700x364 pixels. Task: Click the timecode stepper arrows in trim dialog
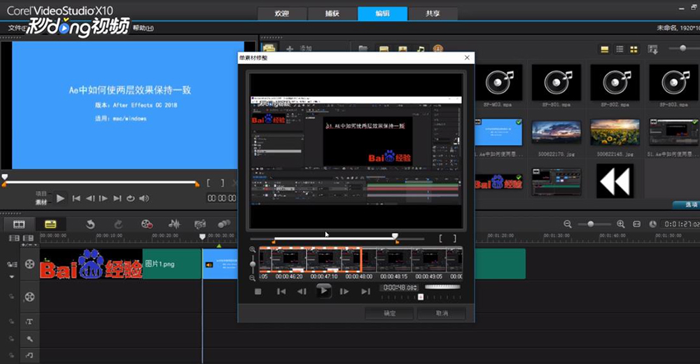click(416, 288)
